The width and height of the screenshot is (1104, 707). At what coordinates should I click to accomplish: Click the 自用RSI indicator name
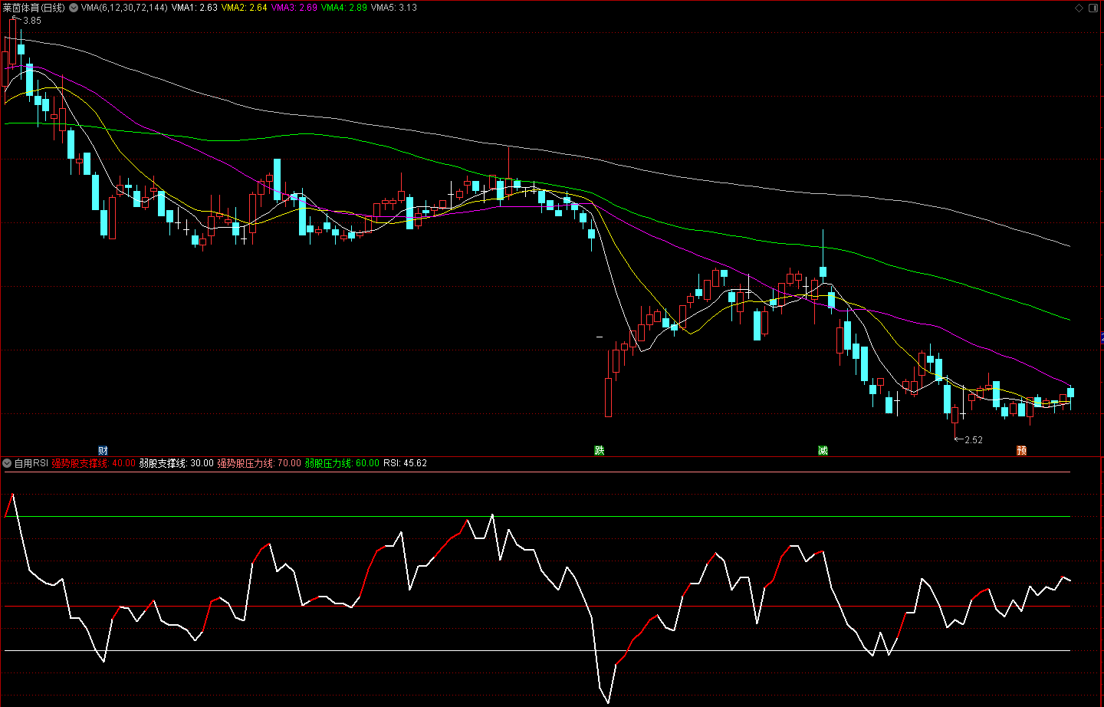(x=31, y=463)
